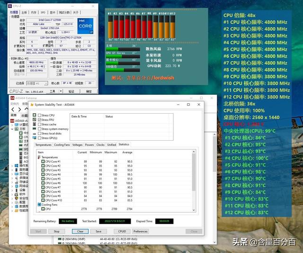Screen dimensions: 303x253
Task: Expand the 计算机 tree node
Action: coord(12,125)
